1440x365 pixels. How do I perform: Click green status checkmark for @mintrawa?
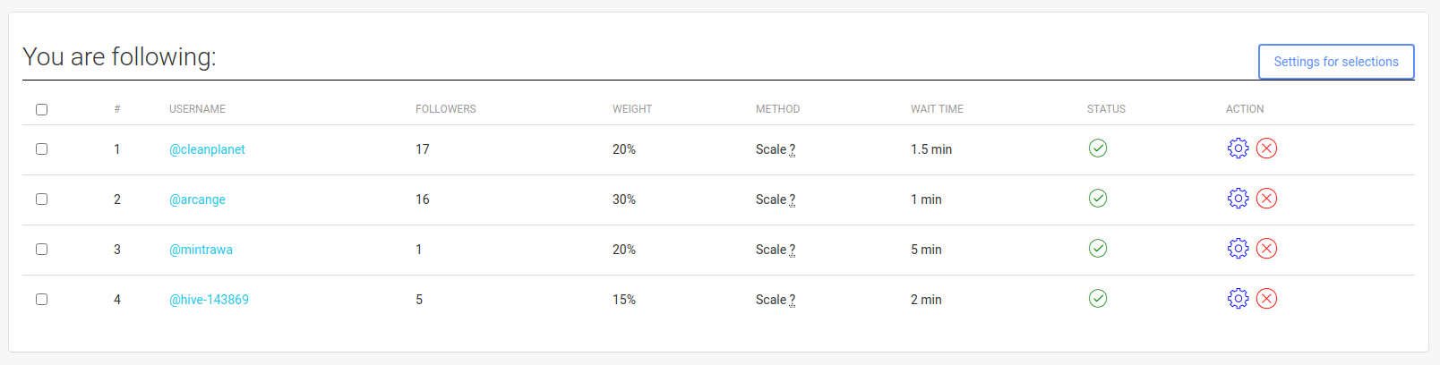[x=1098, y=249]
